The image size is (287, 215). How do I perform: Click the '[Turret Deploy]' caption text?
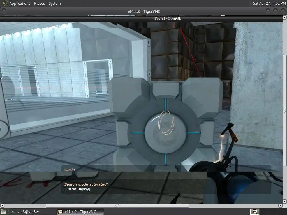click(x=77, y=189)
